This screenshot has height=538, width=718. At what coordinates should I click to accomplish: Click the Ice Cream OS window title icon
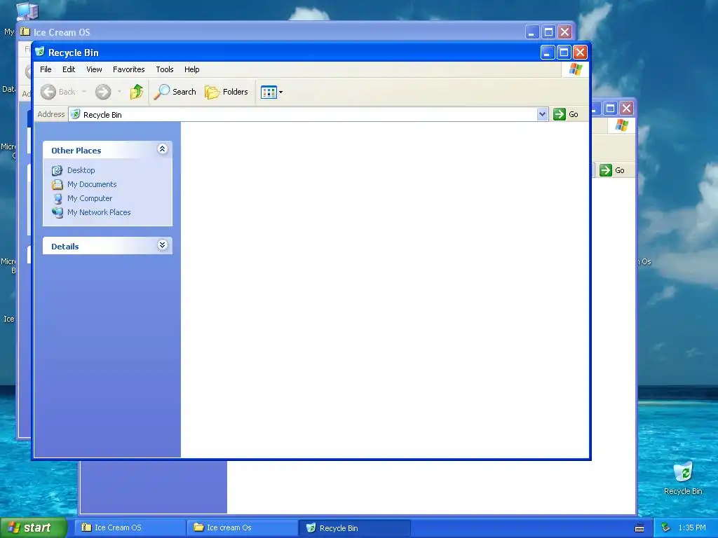(x=25, y=32)
